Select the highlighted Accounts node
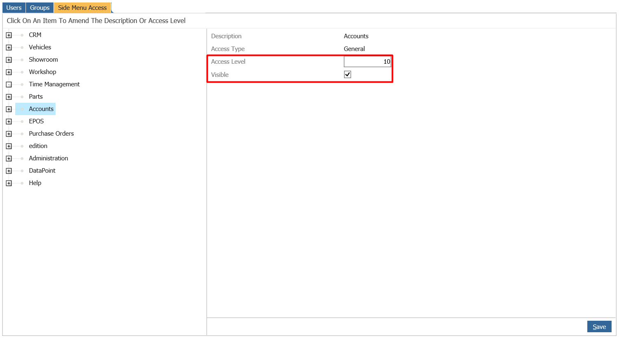Viewport: 619px width, 338px height. click(41, 109)
